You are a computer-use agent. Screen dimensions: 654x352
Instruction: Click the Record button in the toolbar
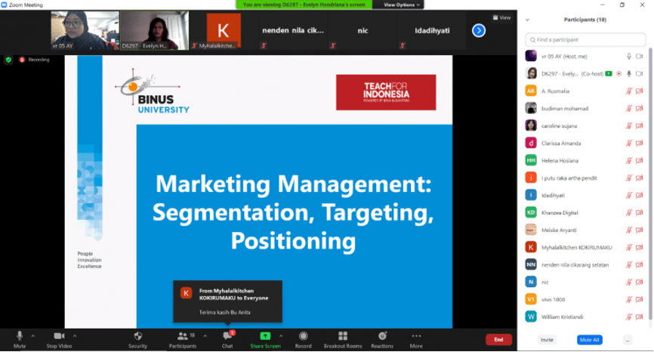[304, 339]
